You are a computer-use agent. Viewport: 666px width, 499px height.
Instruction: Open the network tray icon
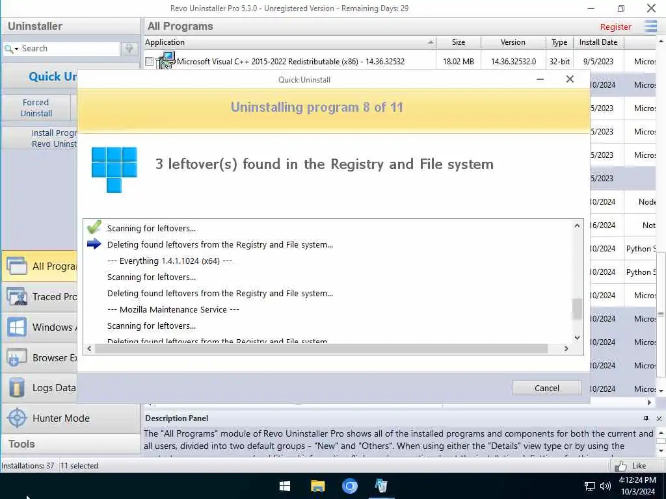(590, 486)
